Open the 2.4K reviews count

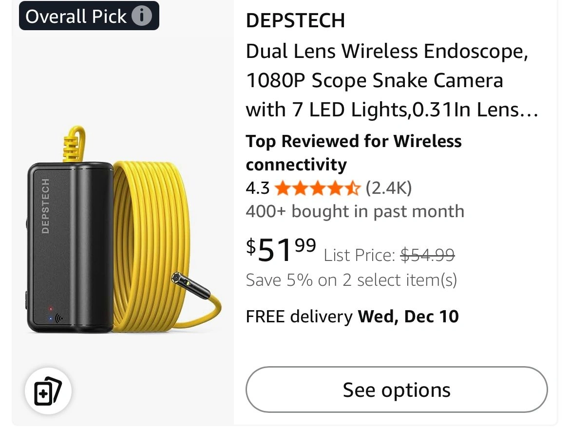click(388, 187)
